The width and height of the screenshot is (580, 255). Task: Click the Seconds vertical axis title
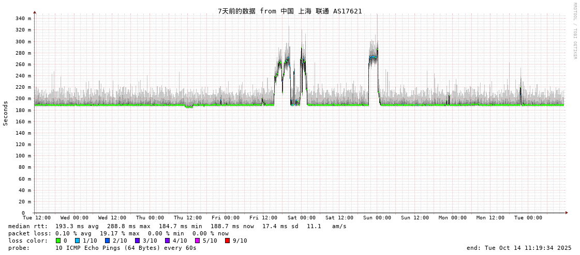click(x=6, y=113)
